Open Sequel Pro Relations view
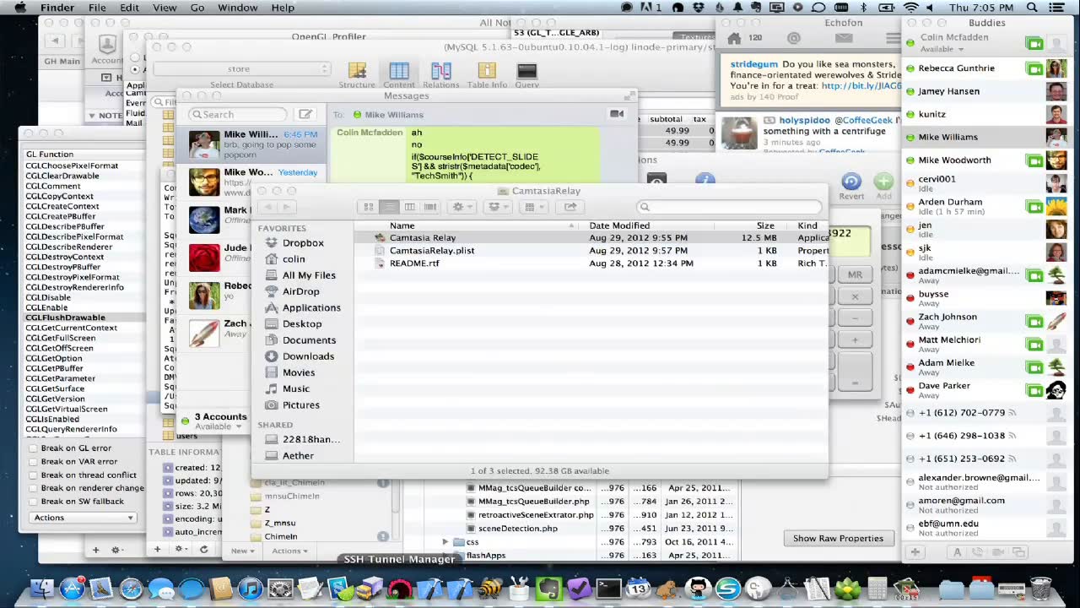The width and height of the screenshot is (1080, 608). [x=441, y=74]
